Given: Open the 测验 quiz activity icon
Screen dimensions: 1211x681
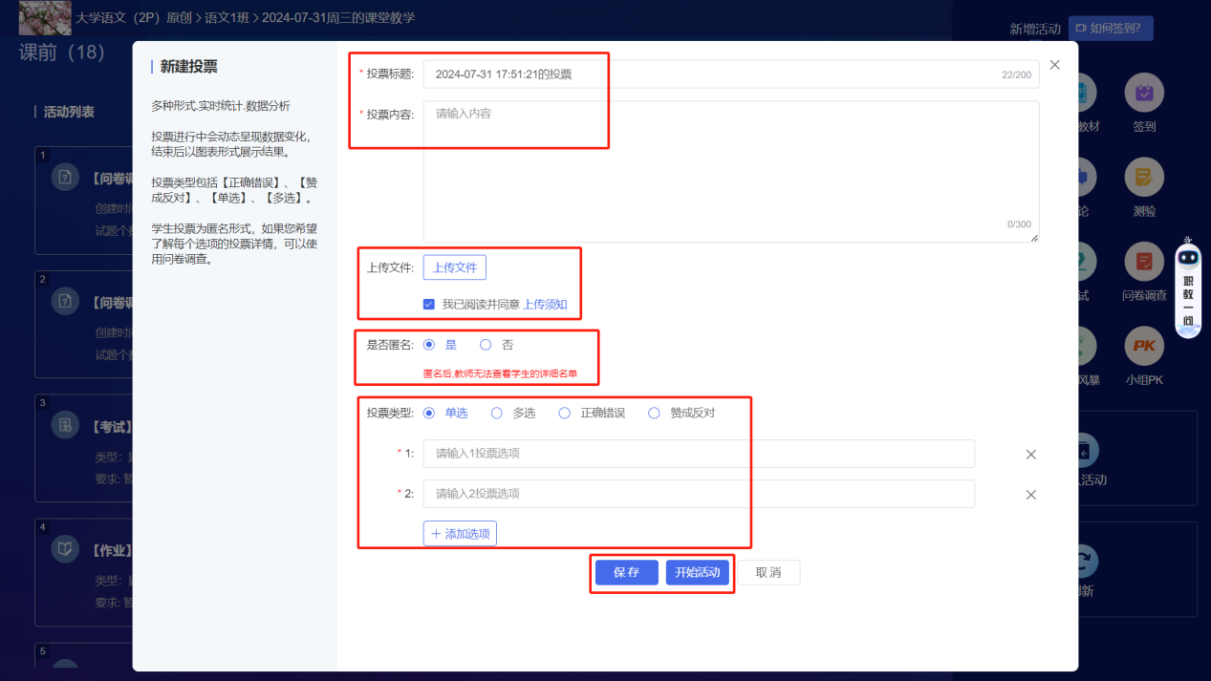Looking at the screenshot, I should coord(1144,177).
